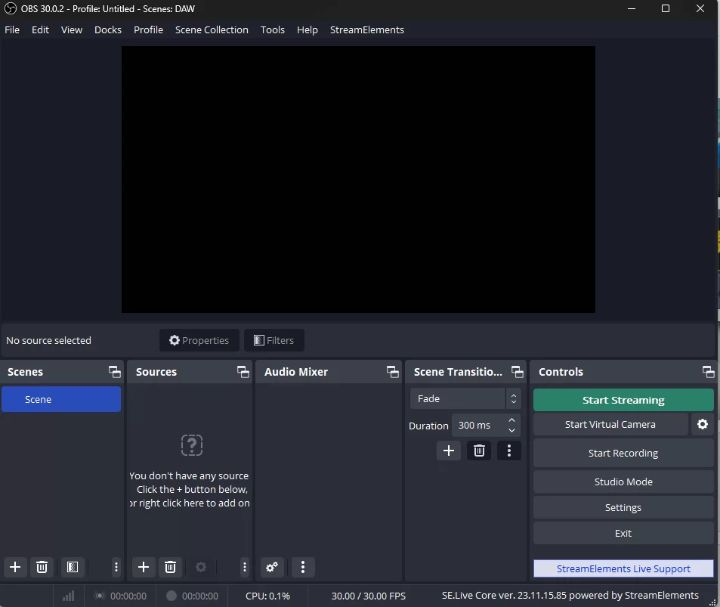
Task: Open the Scene Collection menu
Action: click(x=212, y=30)
